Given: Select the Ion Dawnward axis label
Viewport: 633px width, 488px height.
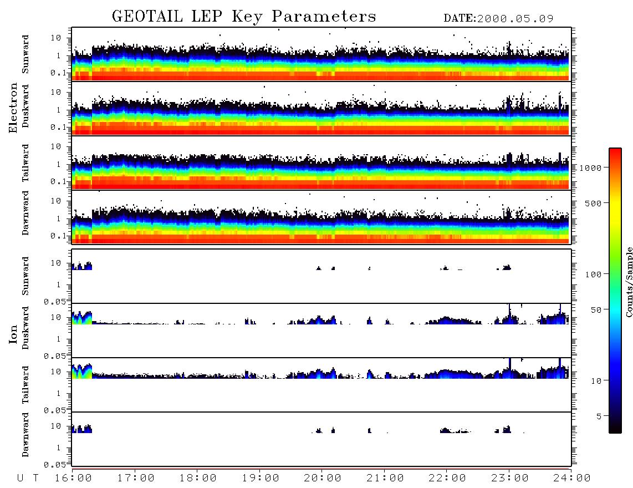Looking at the screenshot, I should pos(25,435).
